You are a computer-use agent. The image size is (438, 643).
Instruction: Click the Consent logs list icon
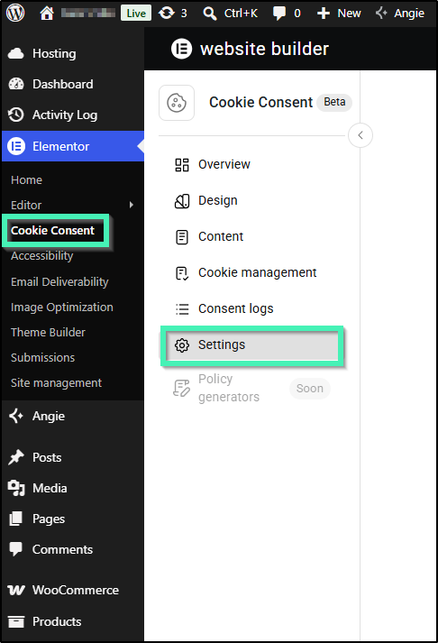[x=182, y=308]
